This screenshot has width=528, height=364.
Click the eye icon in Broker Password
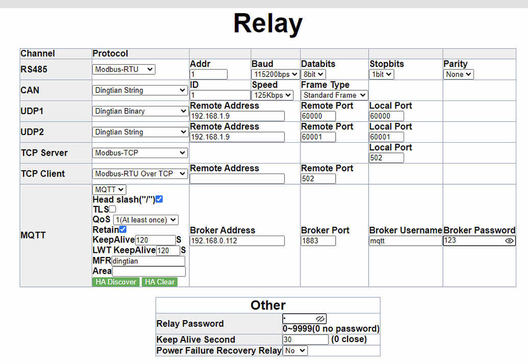click(x=509, y=241)
